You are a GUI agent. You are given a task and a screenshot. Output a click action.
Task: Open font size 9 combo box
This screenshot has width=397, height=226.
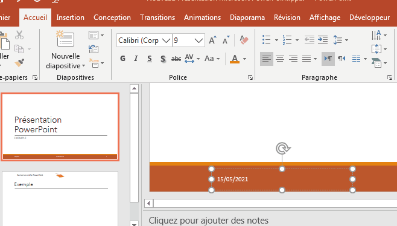tap(189, 40)
